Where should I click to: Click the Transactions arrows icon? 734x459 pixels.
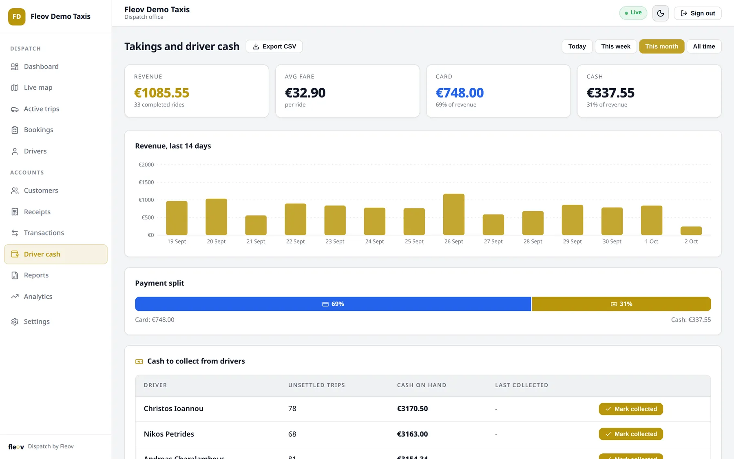[x=15, y=233]
